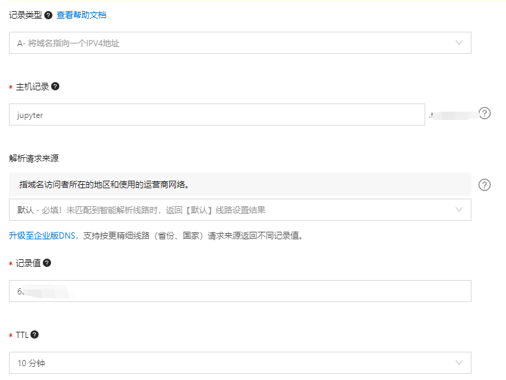This screenshot has width=506, height=380.
Task: Click the 解析请求来源 section heading
Action: coord(33,158)
